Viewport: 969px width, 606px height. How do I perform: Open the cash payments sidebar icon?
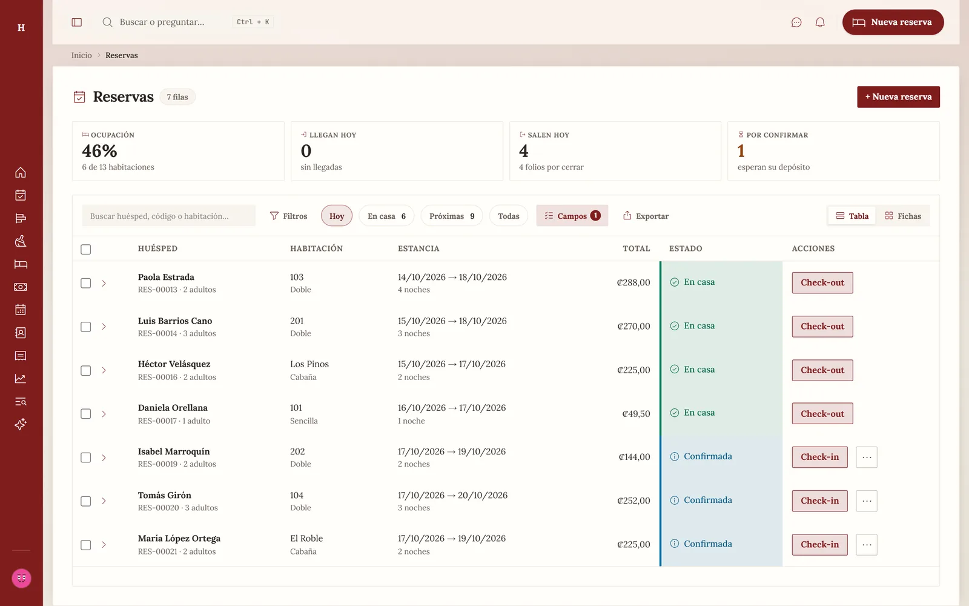point(21,287)
